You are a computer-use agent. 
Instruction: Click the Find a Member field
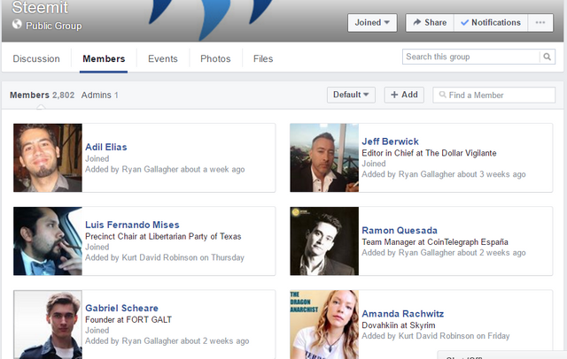pyautogui.click(x=494, y=95)
